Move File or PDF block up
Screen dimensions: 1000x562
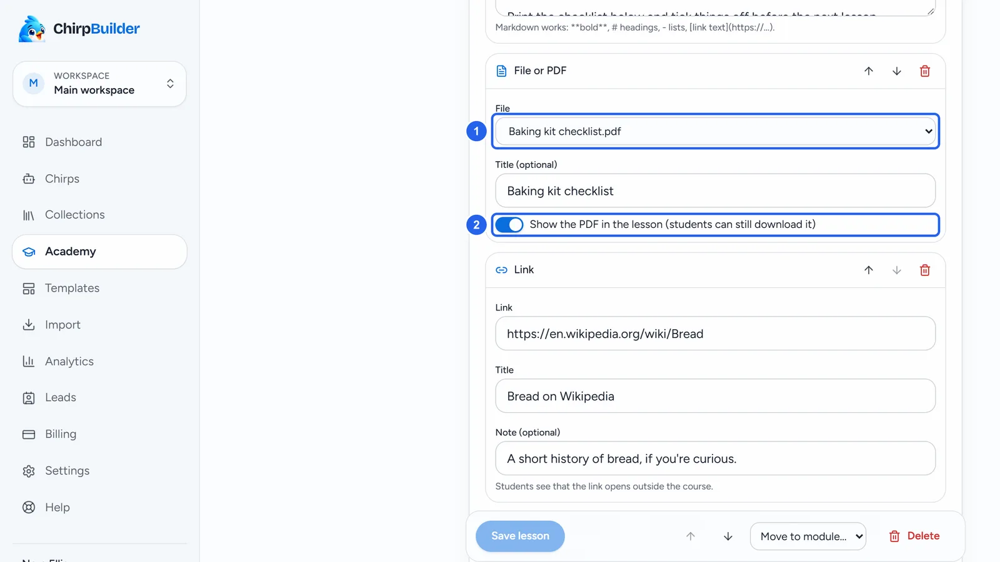click(869, 71)
